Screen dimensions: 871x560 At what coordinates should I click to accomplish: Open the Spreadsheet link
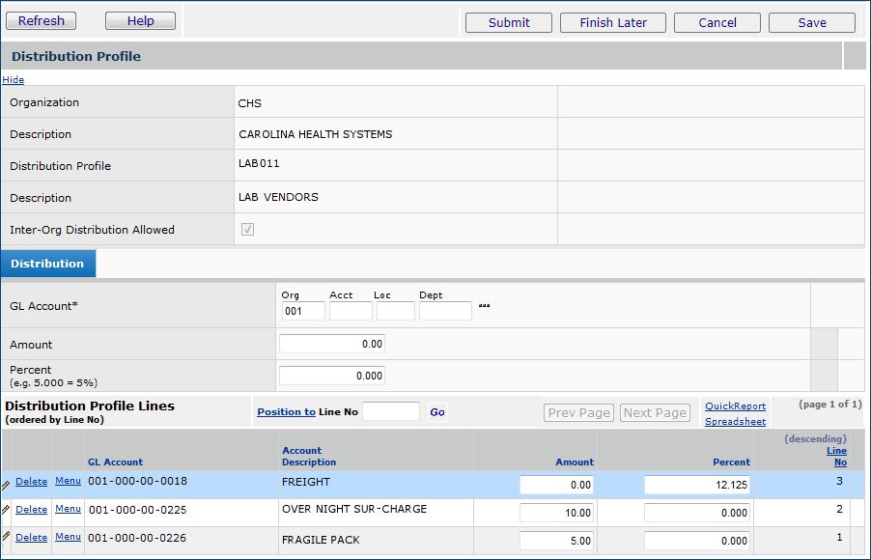735,422
